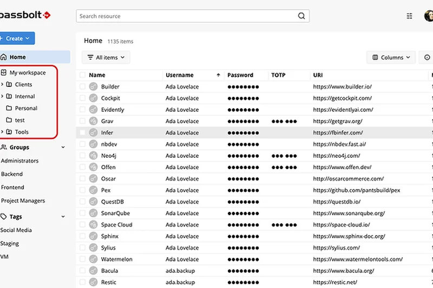
Task: Click the search magnifier icon
Action: coord(301,16)
